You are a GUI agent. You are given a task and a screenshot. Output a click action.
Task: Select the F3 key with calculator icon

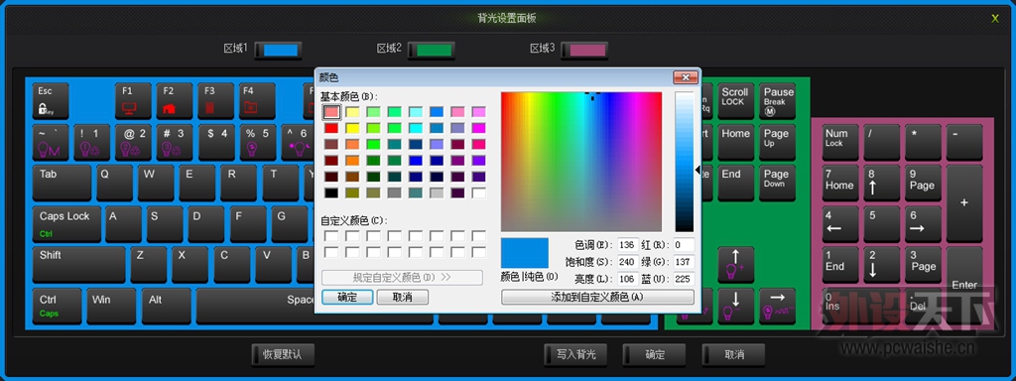pyautogui.click(x=215, y=101)
